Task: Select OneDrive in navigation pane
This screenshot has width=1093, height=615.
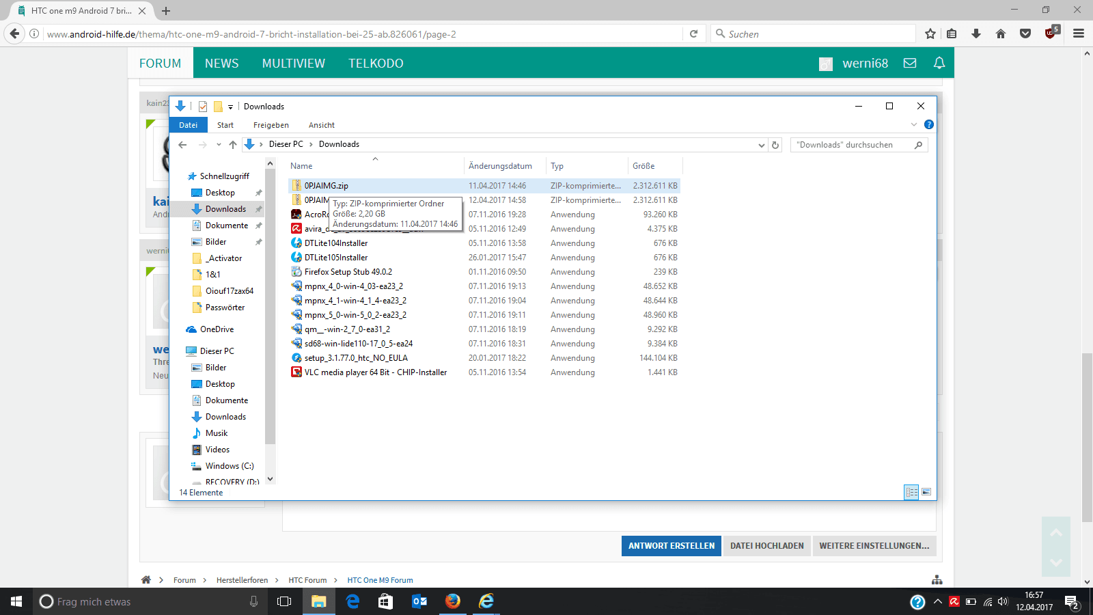Action: [x=217, y=329]
